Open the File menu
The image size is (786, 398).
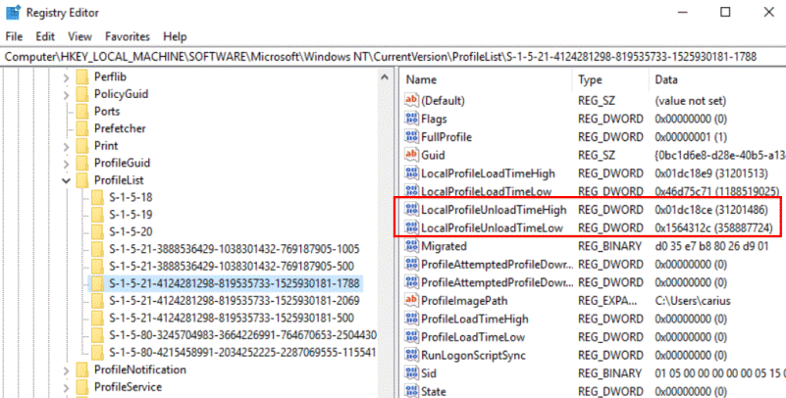pyautogui.click(x=14, y=36)
